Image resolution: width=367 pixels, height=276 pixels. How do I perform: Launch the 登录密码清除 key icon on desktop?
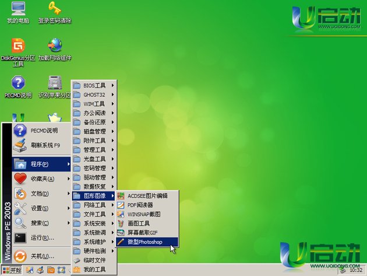55,12
